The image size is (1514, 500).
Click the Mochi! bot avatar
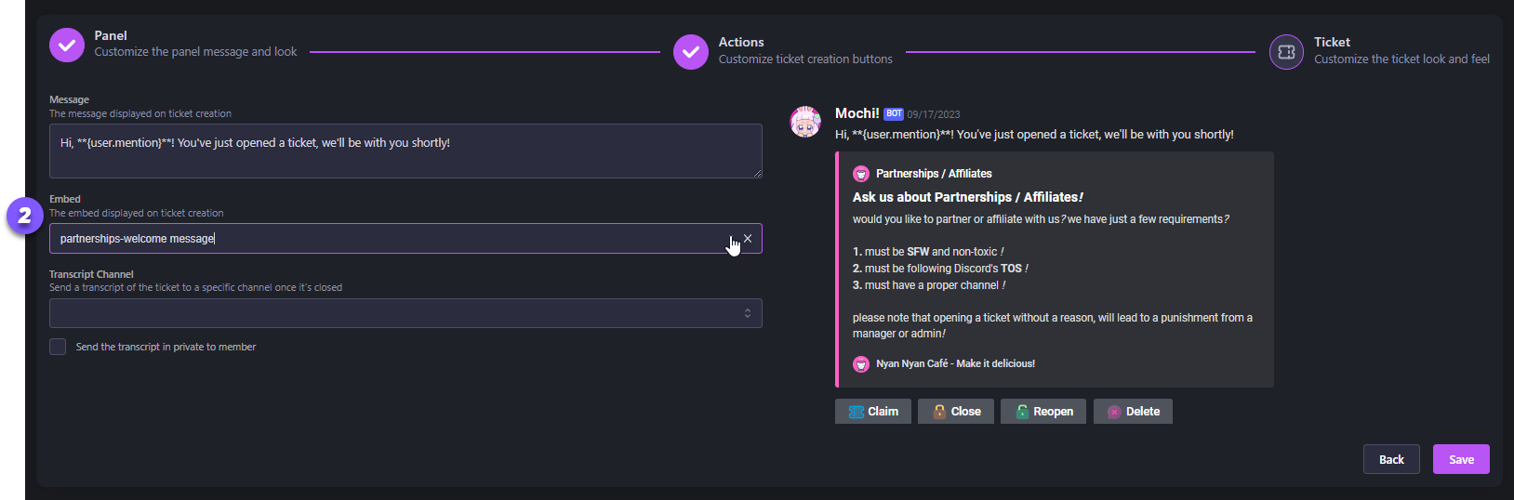click(805, 122)
